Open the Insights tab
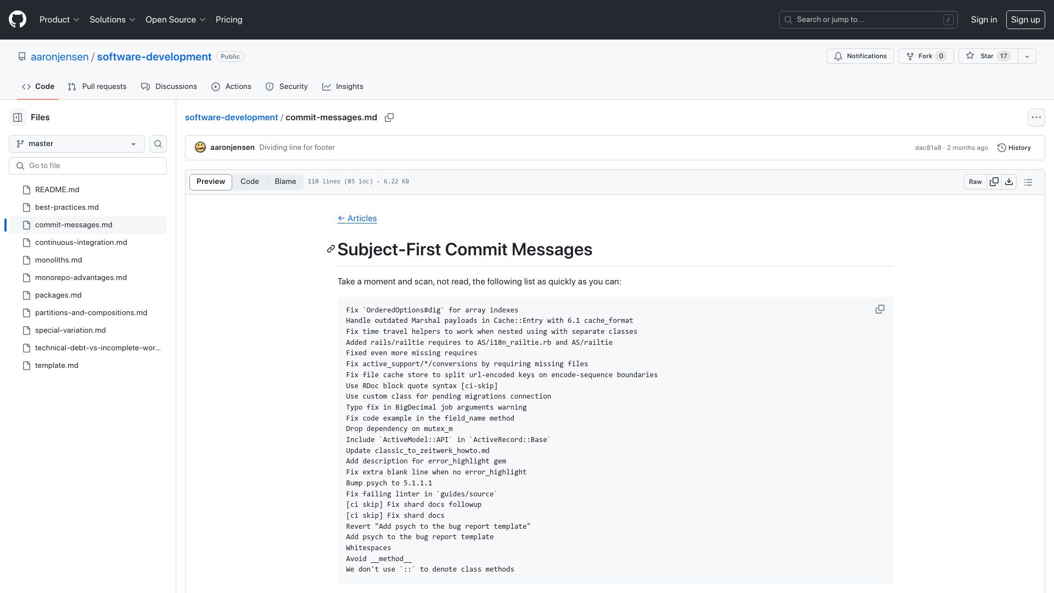Screen dimensions: 1054x593 coord(343,87)
